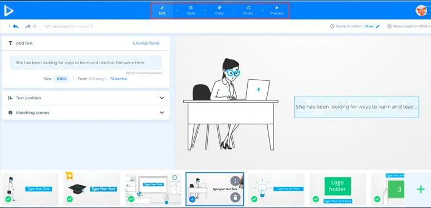Expand the Matching scenes section
The image size is (431, 208).
coord(86,113)
